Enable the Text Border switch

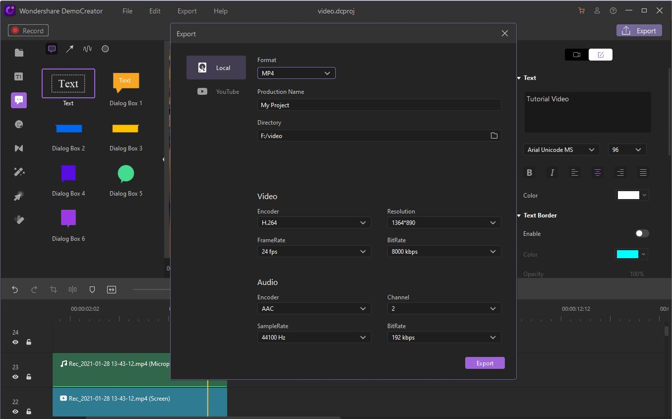[x=642, y=233]
